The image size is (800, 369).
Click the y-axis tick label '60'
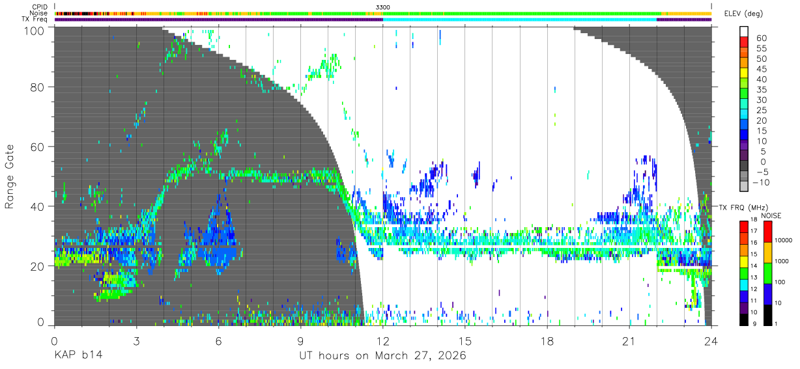pyautogui.click(x=38, y=146)
